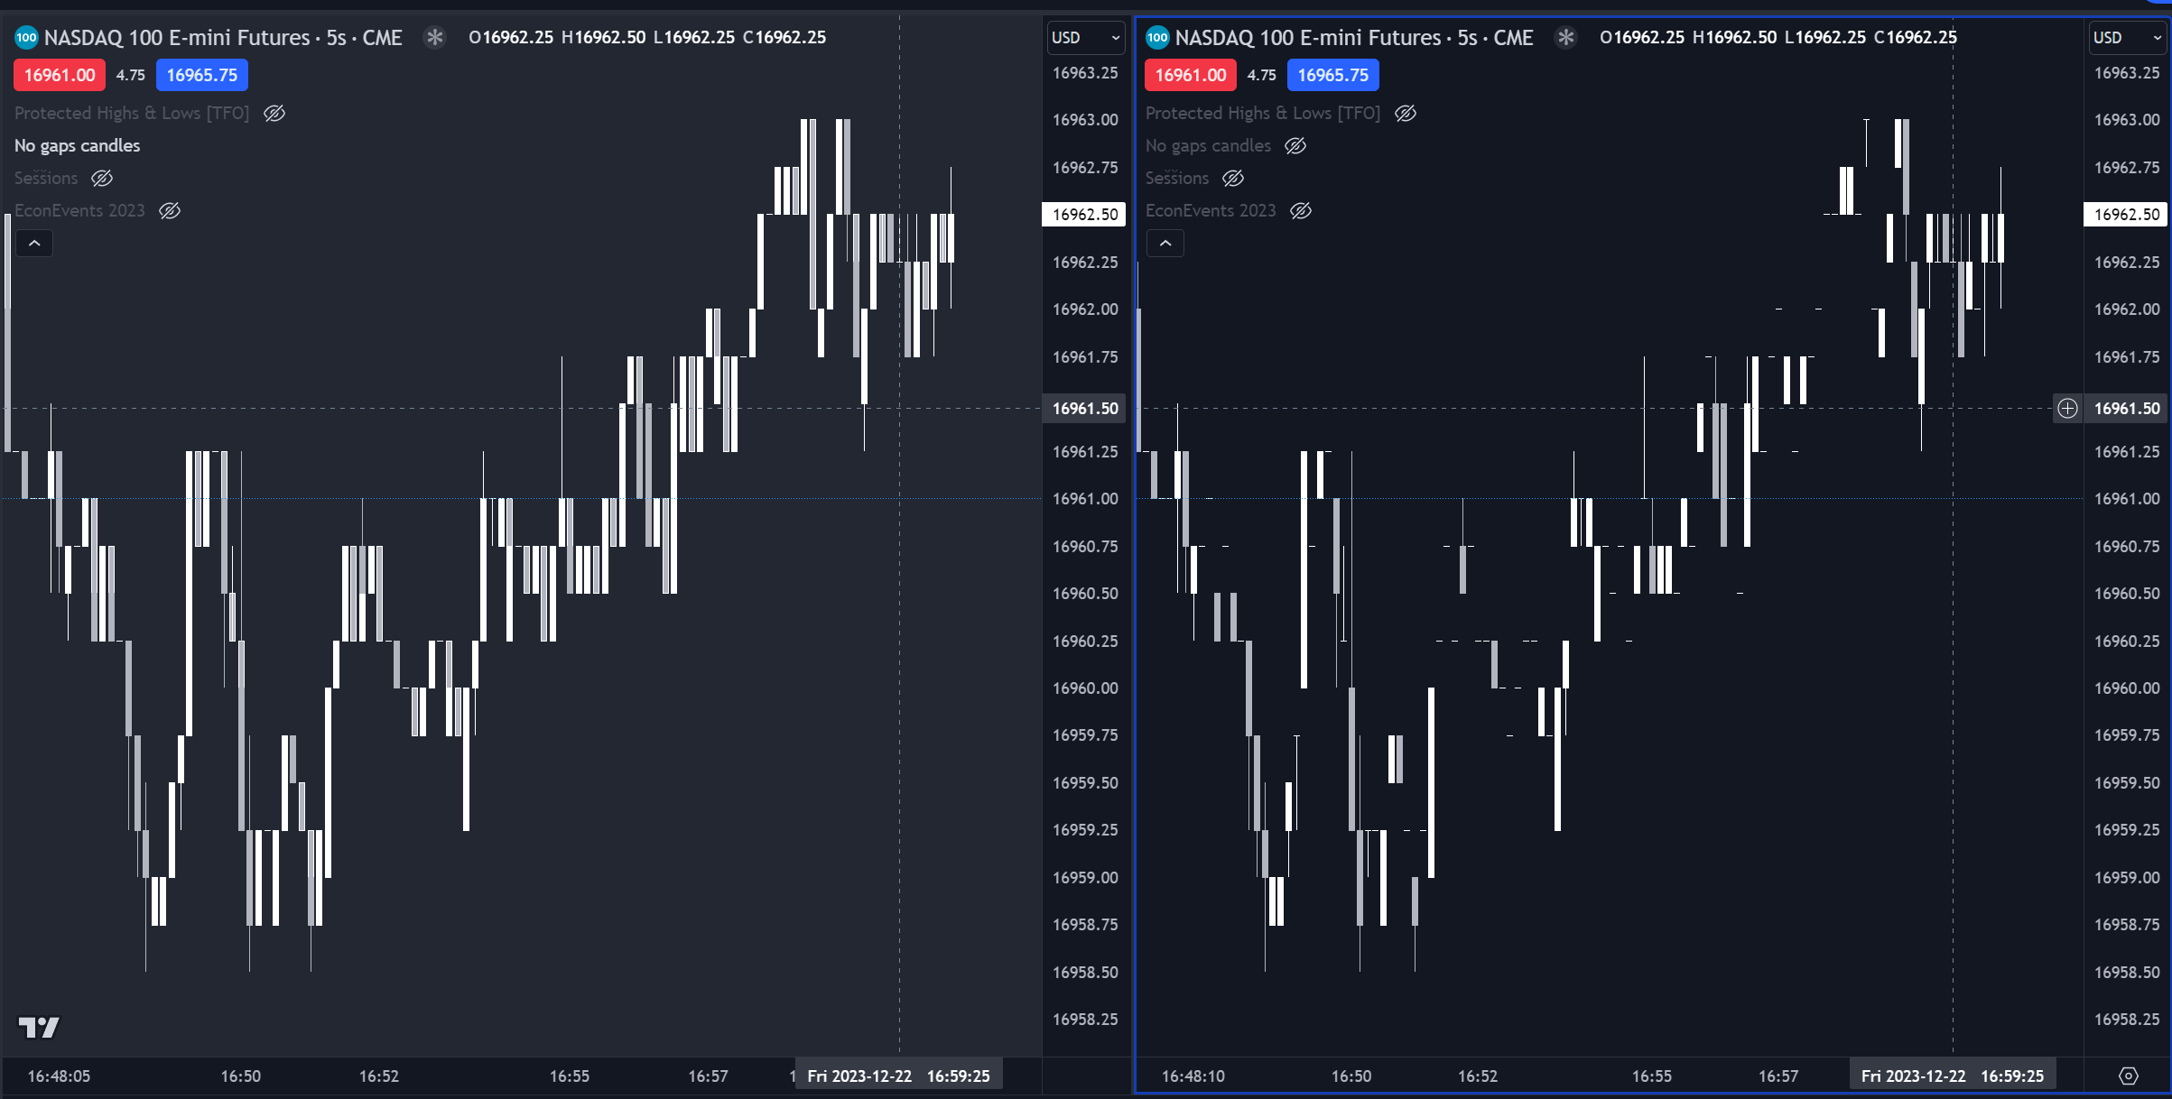Open USD currency dropdown on left chart
This screenshot has height=1099, width=2172.
(x=1085, y=38)
